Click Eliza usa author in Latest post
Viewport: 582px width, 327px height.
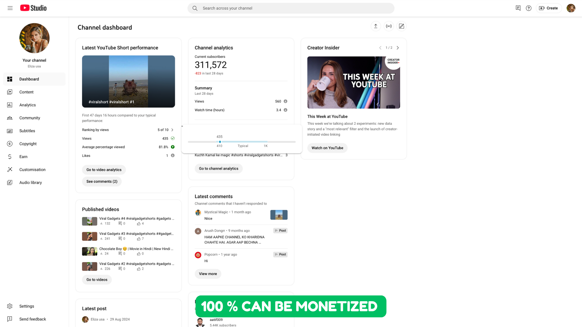[x=98, y=319]
